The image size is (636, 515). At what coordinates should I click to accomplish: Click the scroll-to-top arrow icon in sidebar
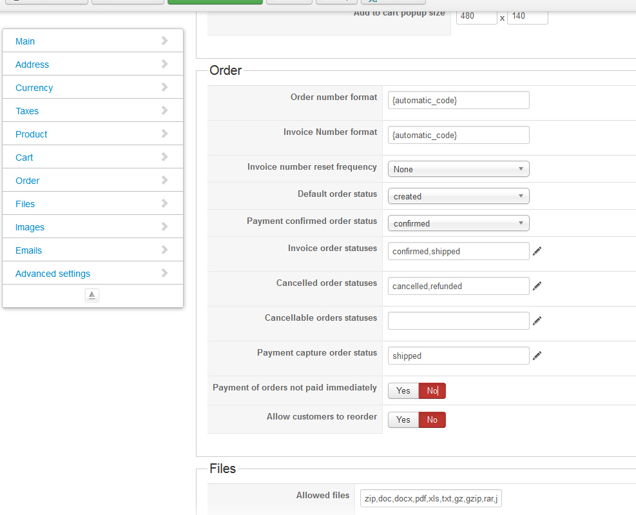tap(92, 296)
